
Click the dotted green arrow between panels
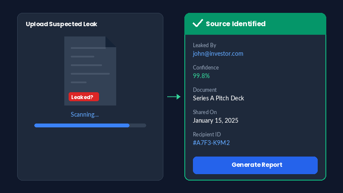click(x=174, y=97)
